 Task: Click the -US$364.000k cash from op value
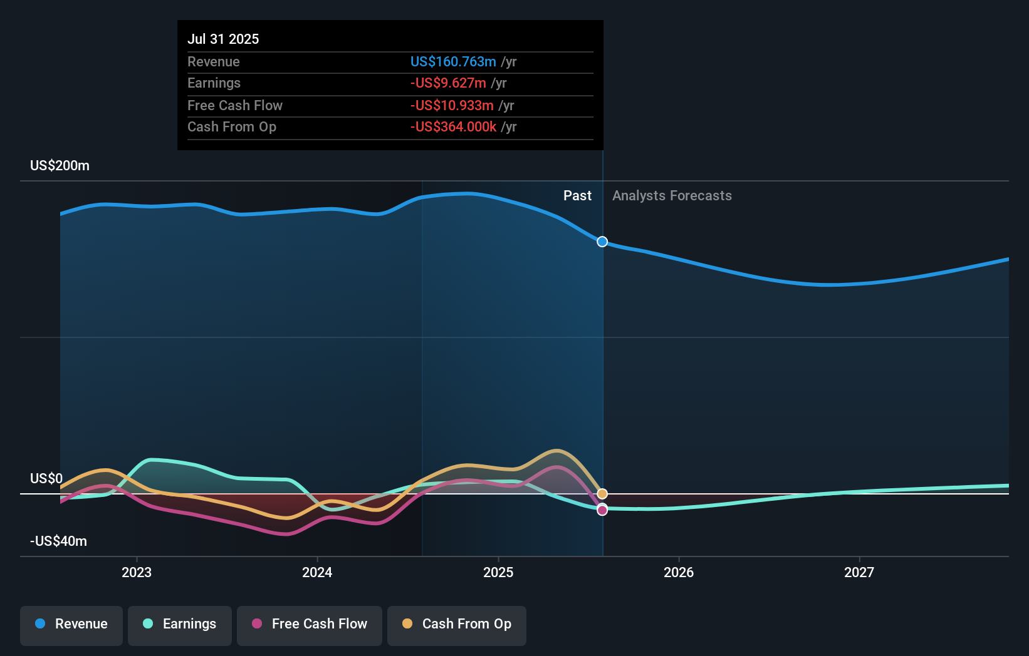click(x=453, y=126)
